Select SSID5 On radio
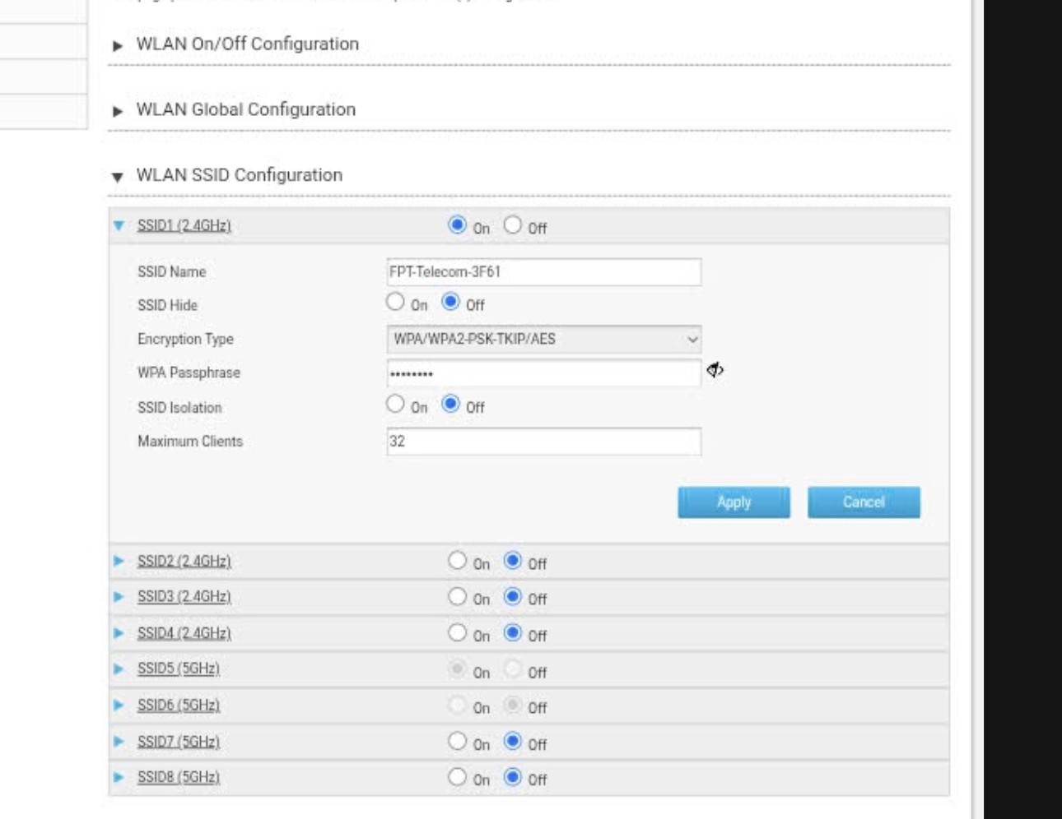 (x=458, y=669)
